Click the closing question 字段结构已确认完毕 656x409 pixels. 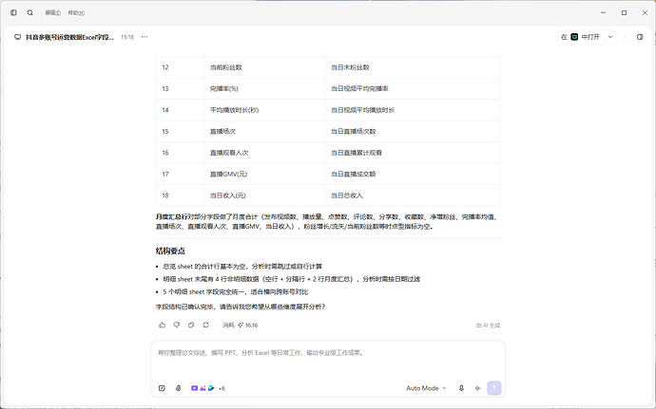[241, 307]
